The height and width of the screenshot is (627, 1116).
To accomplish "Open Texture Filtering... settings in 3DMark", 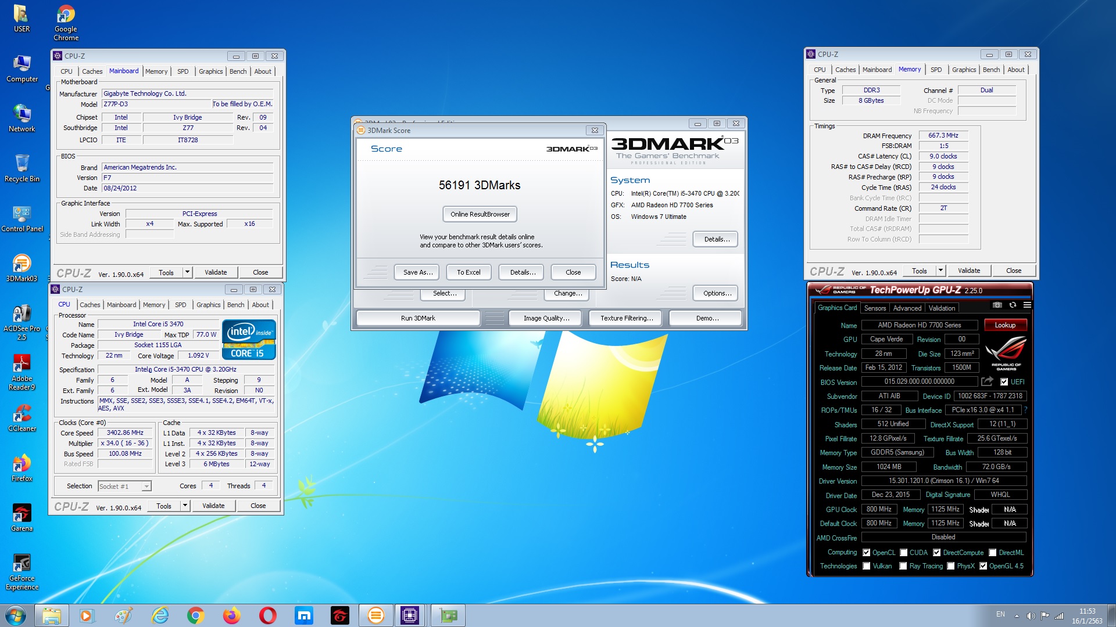I will (x=627, y=318).
